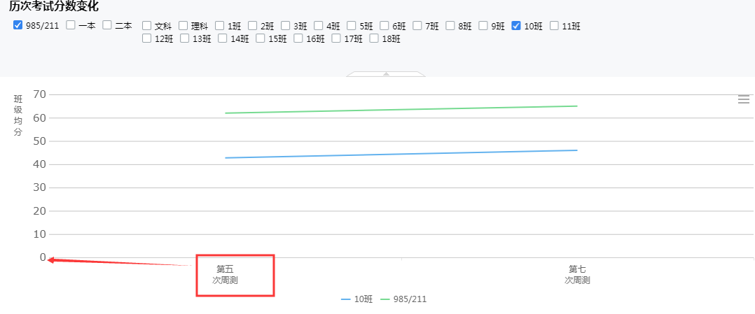This screenshot has width=755, height=314.
Task: Toggle the 10班 legend entry
Action: pyautogui.click(x=356, y=299)
